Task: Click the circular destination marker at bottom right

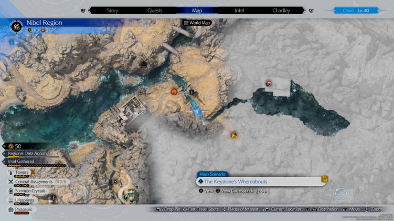Action: coord(341,193)
